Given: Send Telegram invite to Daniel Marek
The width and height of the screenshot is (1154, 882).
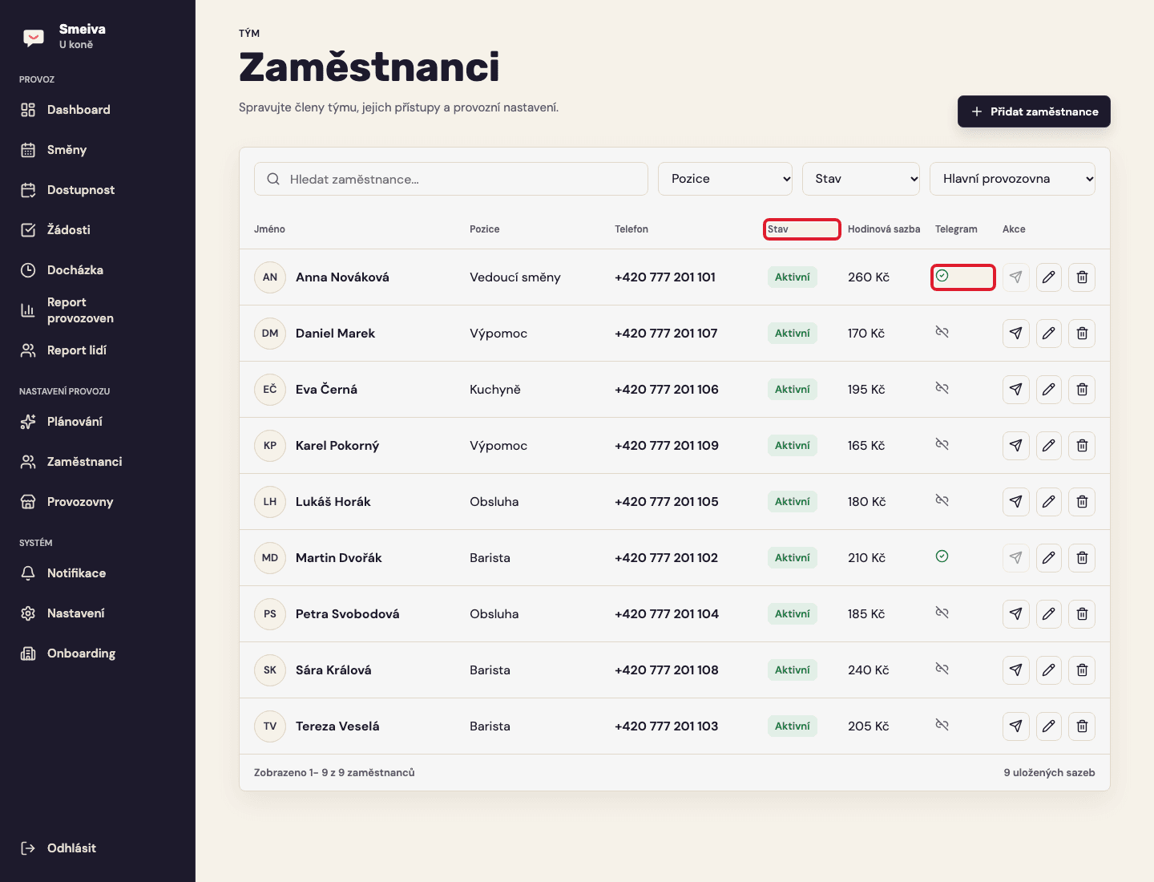Looking at the screenshot, I should click(x=1015, y=334).
